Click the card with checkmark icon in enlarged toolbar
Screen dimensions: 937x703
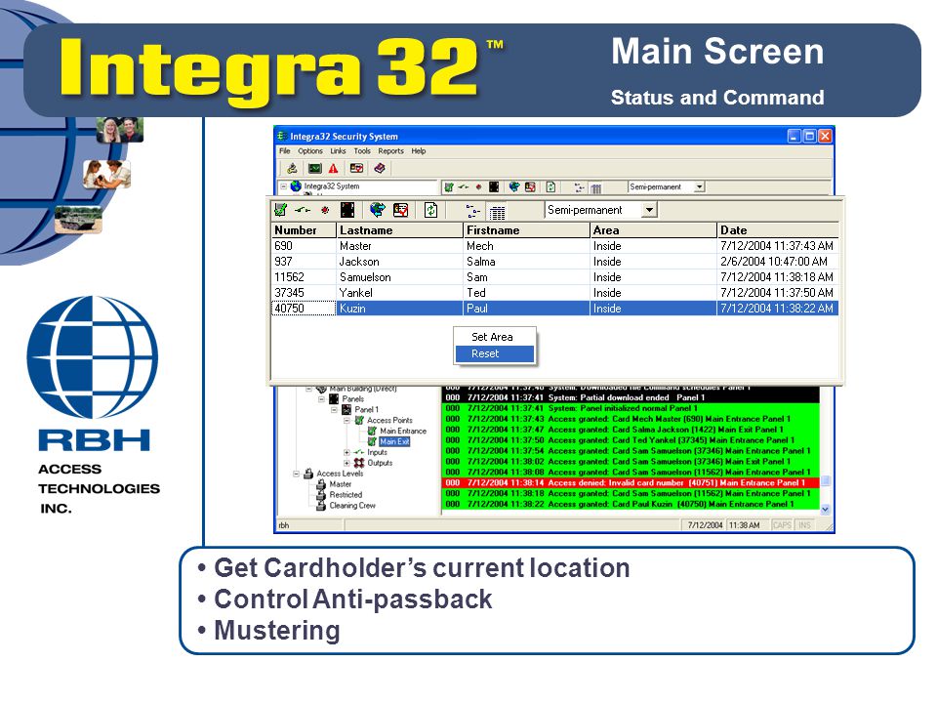coord(401,210)
